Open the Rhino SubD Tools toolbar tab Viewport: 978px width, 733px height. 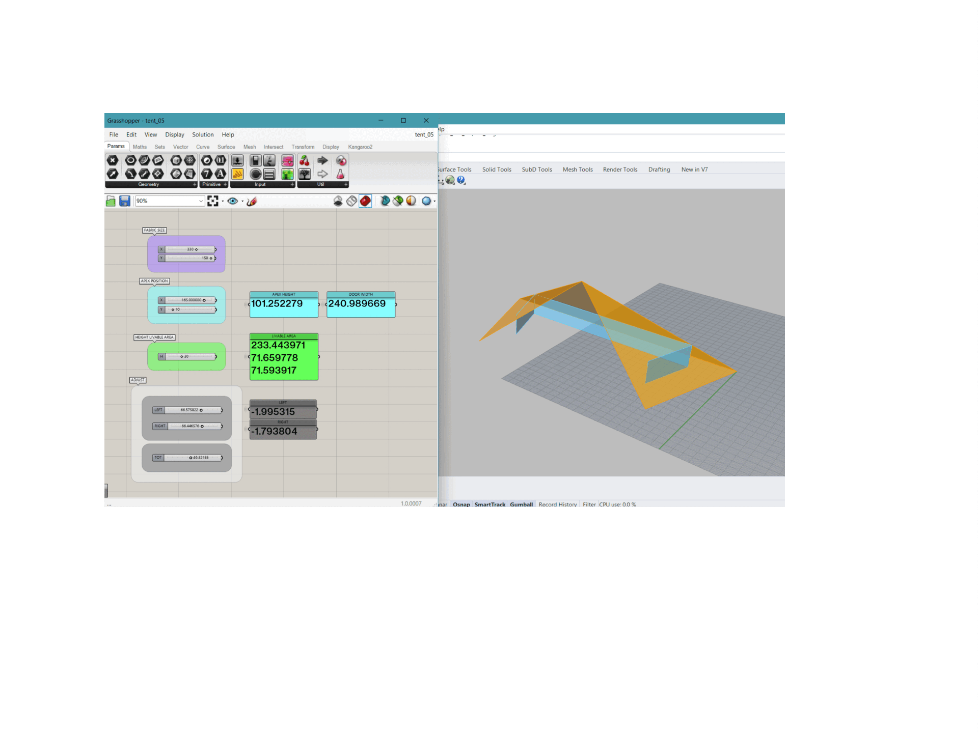pyautogui.click(x=537, y=170)
